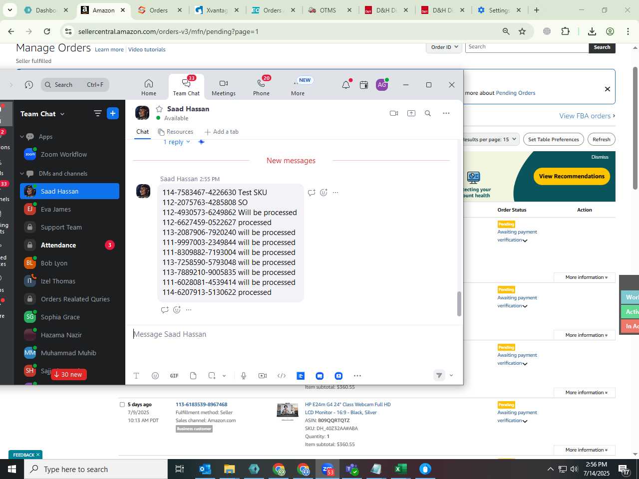Click Amazon orders Search button
This screenshot has width=639, height=479.
click(602, 47)
